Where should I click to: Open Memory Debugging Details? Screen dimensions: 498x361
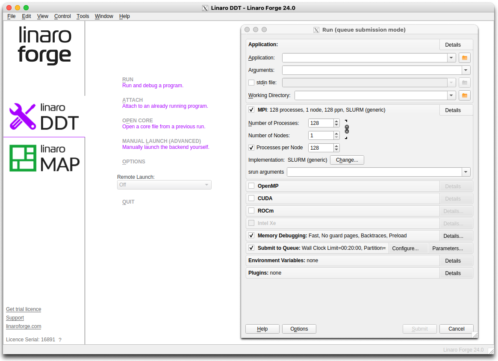[x=456, y=236]
